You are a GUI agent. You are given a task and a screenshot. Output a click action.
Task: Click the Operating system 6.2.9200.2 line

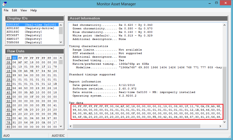point(105,96)
